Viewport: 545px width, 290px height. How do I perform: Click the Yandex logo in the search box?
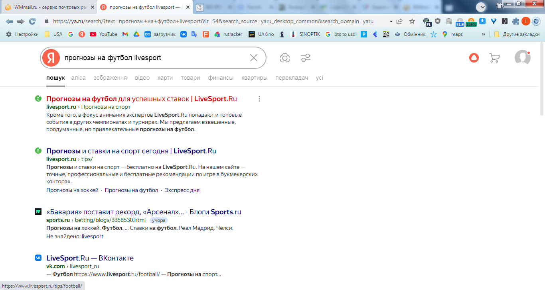51,58
